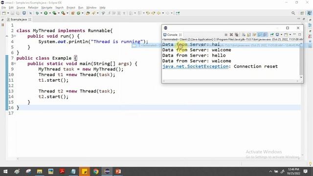This screenshot has height=176, width=313.
Task: Collapse the main method fold marker
Action: (x=15, y=64)
